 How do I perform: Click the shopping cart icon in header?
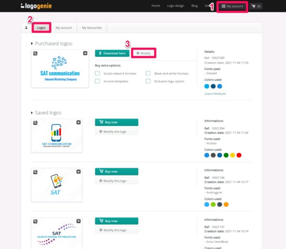coord(255,6)
